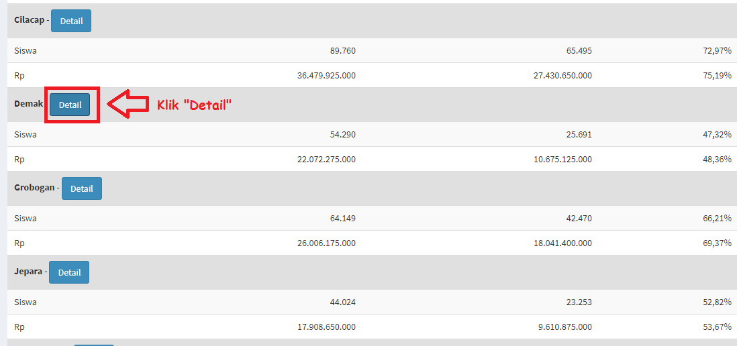Click Cilacap Rp value 36.479.925.000
Image resolution: width=737 pixels, height=346 pixels.
pyautogui.click(x=327, y=75)
